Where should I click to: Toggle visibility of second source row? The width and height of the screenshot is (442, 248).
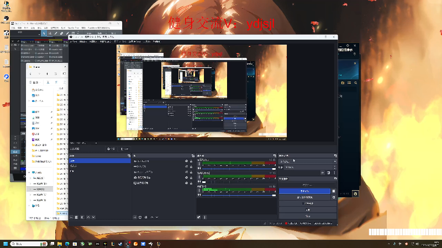(186, 167)
